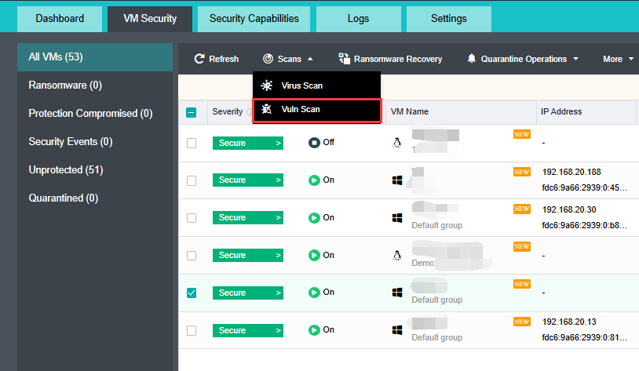The image size is (639, 371).
Task: Click the Refresh icon in toolbar
Action: coord(199,59)
